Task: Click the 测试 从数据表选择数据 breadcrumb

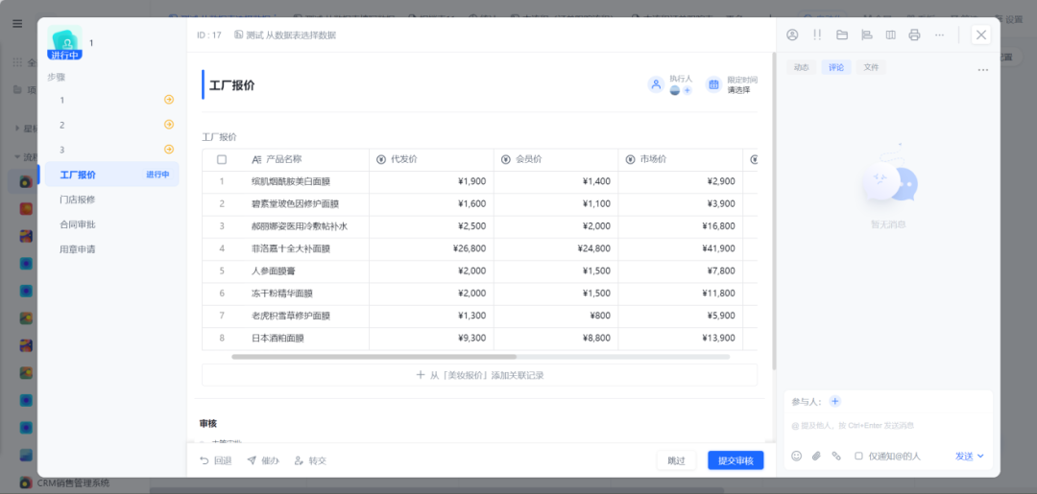Action: [285, 35]
